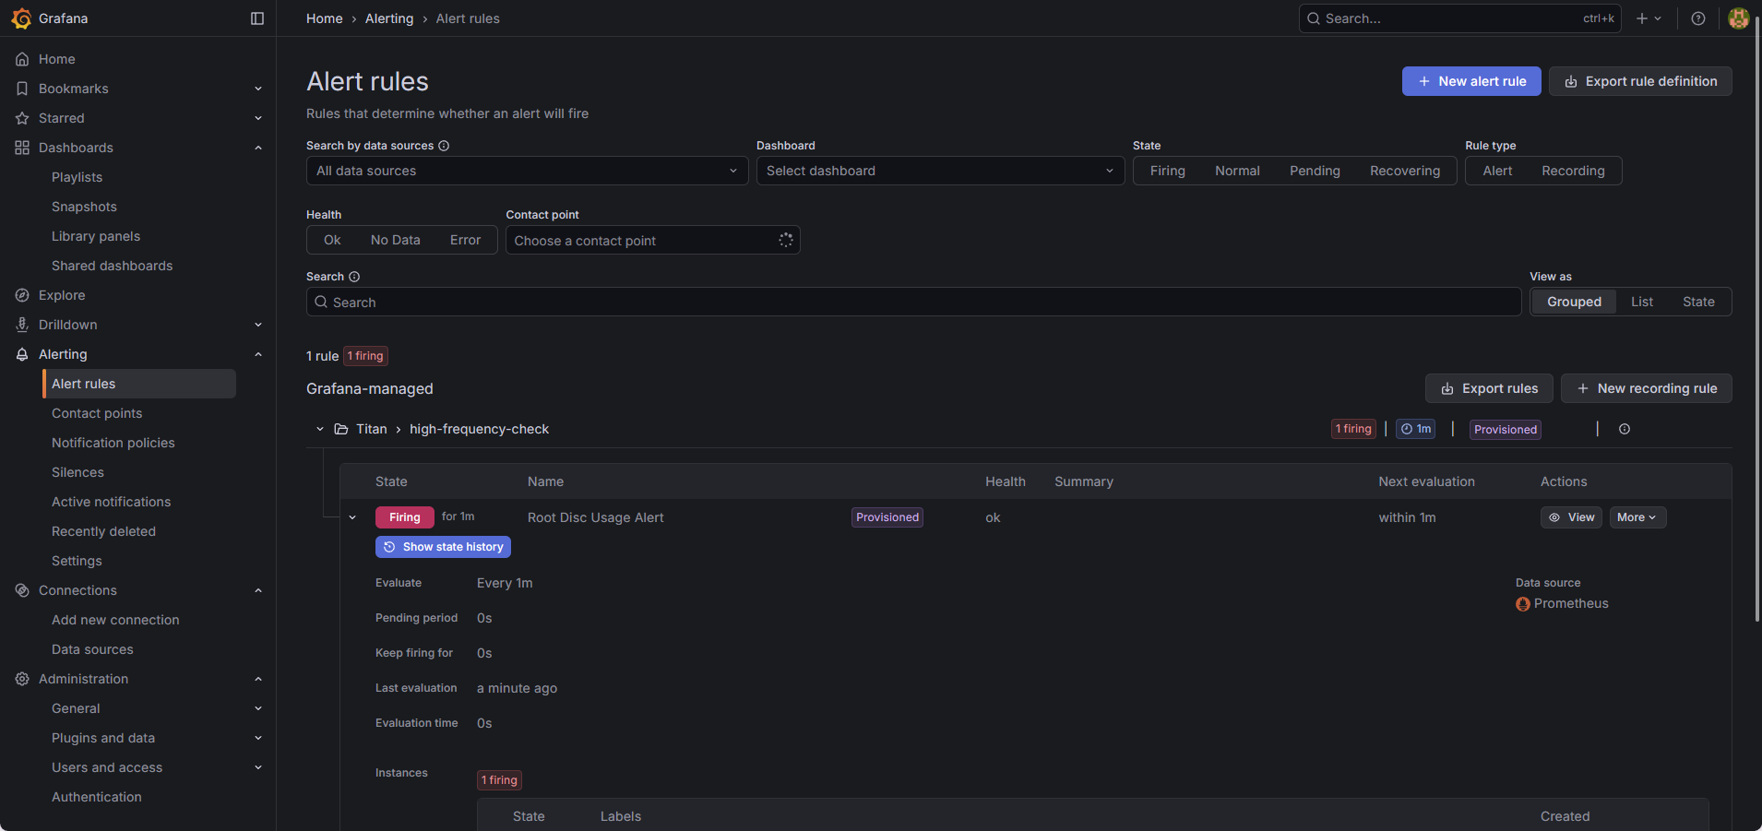Click the Grafana logo icon
Image resolution: width=1762 pixels, height=831 pixels.
pyautogui.click(x=21, y=18)
